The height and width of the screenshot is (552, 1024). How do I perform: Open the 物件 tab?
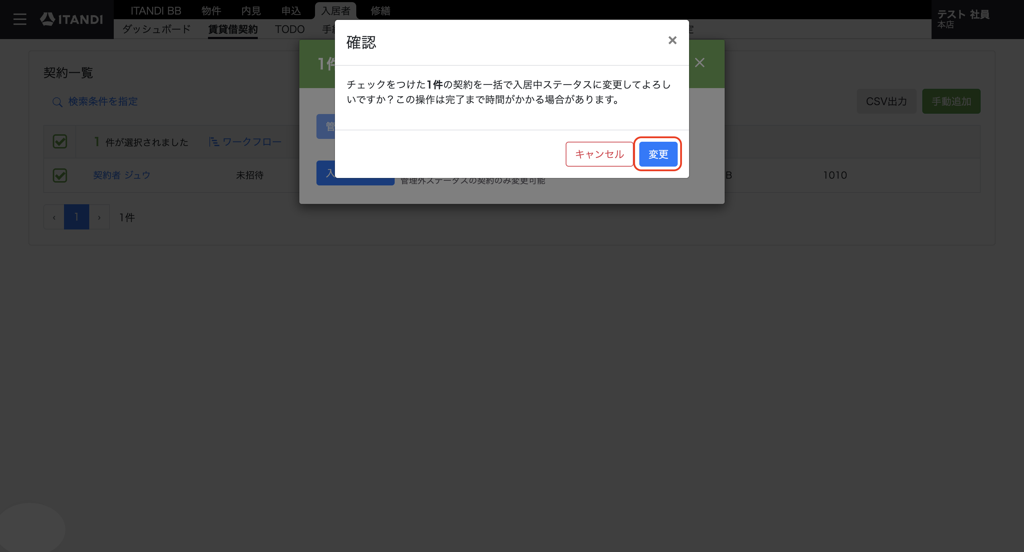pyautogui.click(x=211, y=11)
